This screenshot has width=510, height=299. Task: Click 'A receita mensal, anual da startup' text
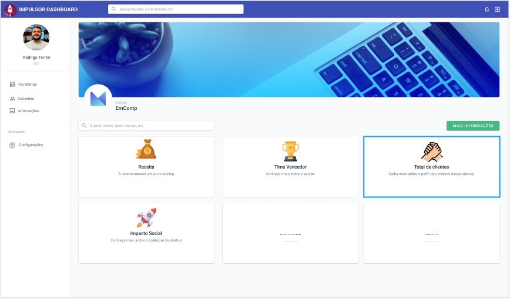146,174
